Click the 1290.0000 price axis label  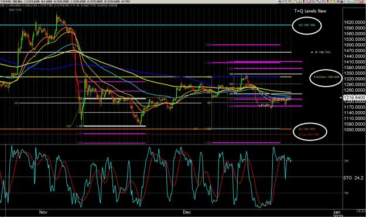pyautogui.click(x=354, y=85)
